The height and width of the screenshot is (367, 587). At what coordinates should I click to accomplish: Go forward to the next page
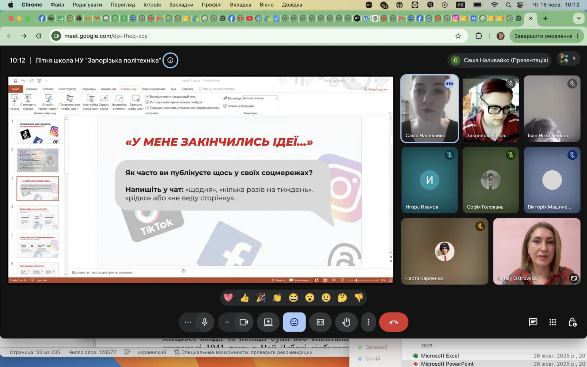(x=24, y=36)
